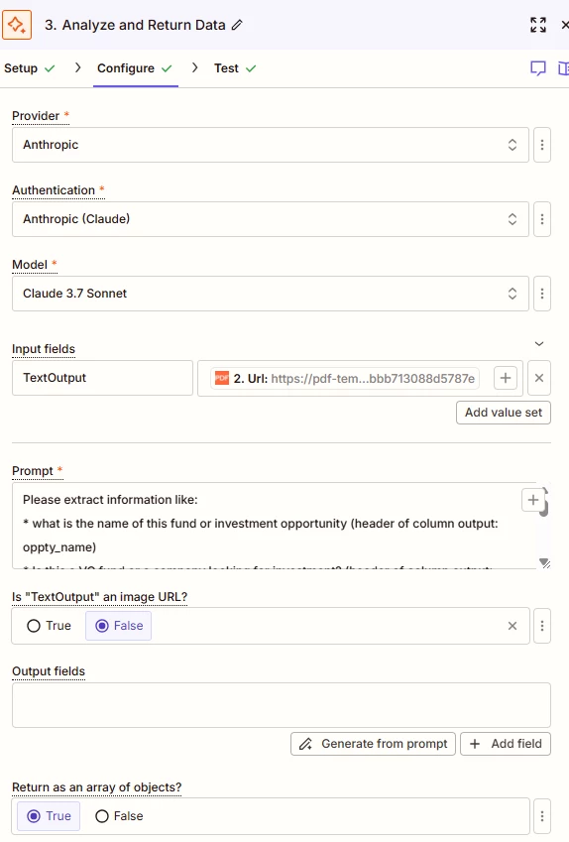This screenshot has width=569, height=842.
Task: Select False for TextOutput image URL
Action: (x=119, y=626)
